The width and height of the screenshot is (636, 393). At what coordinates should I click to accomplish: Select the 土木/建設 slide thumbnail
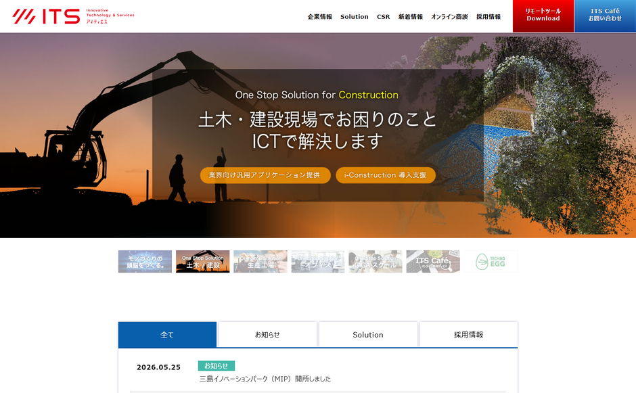click(x=202, y=261)
